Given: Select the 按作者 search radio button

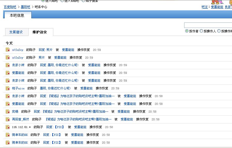Looking at the screenshot, I should coord(187,31).
